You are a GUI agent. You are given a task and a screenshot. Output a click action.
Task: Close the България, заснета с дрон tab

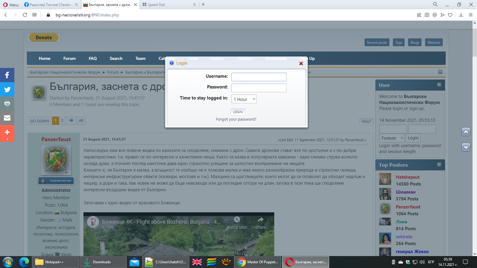click(135, 4)
